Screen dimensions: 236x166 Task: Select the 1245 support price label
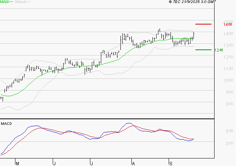[x=219, y=50]
